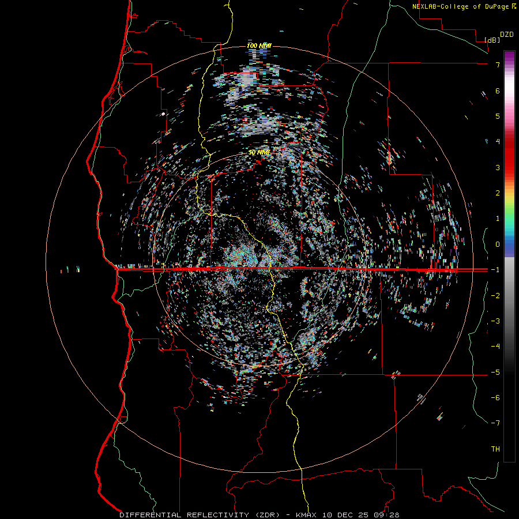Click the -7 value on the ZDR scale
This screenshot has height=519, width=519.
[x=495, y=423]
